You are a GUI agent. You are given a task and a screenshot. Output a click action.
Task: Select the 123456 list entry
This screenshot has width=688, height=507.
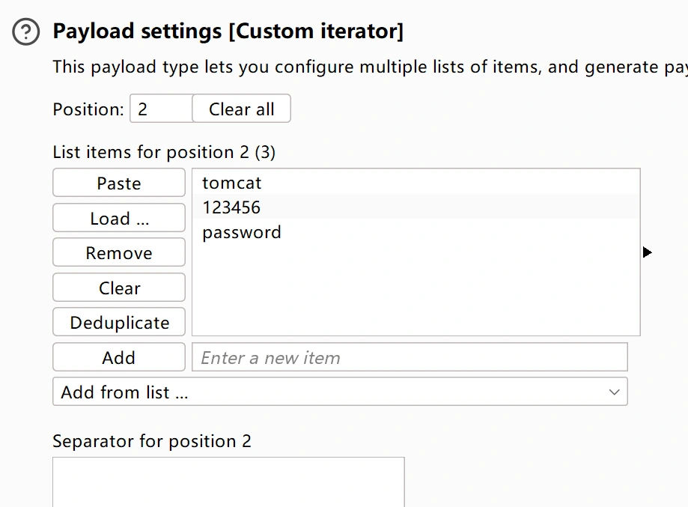coord(231,207)
